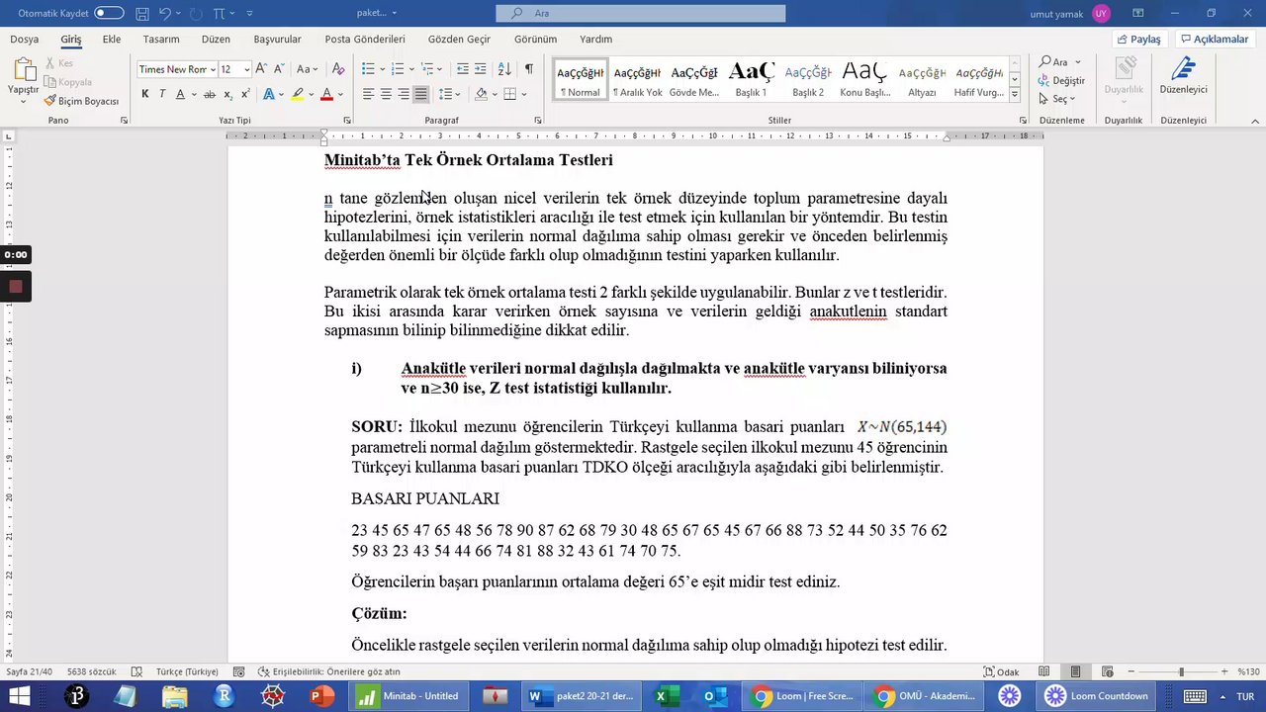This screenshot has width=1266, height=712.
Task: Open PowerPoint from the taskbar
Action: coord(322,696)
